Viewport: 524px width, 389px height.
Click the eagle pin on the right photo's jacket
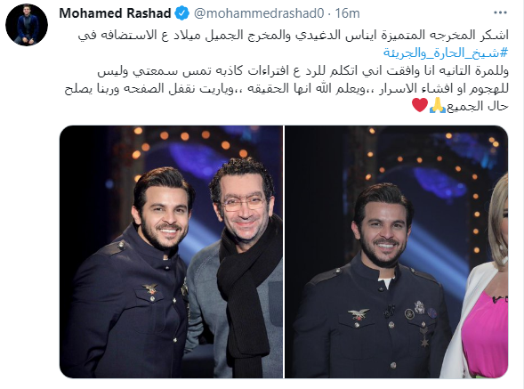pyautogui.click(x=359, y=314)
